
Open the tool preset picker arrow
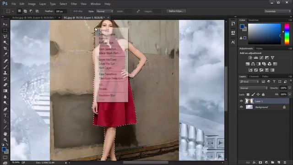coord(13,11)
